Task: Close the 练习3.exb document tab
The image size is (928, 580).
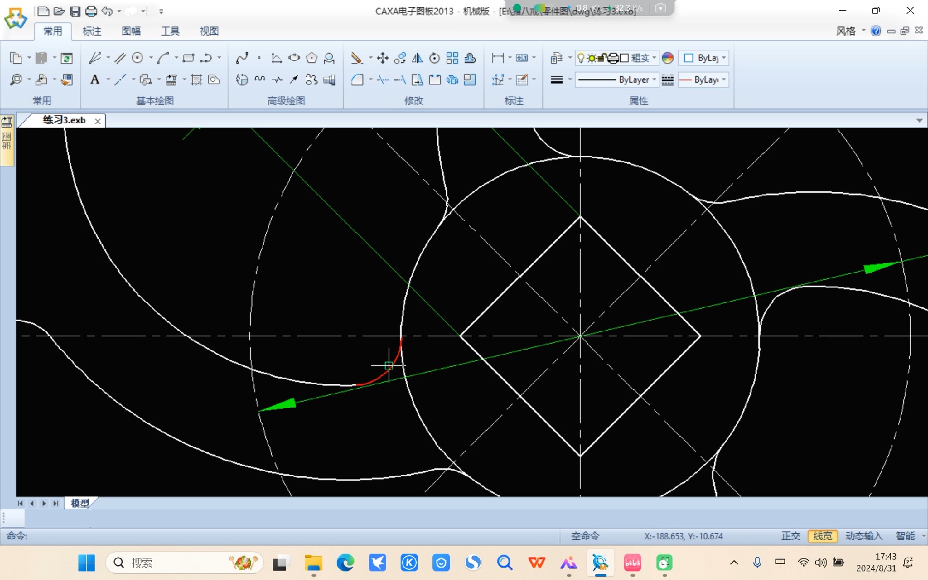Action: coord(98,121)
